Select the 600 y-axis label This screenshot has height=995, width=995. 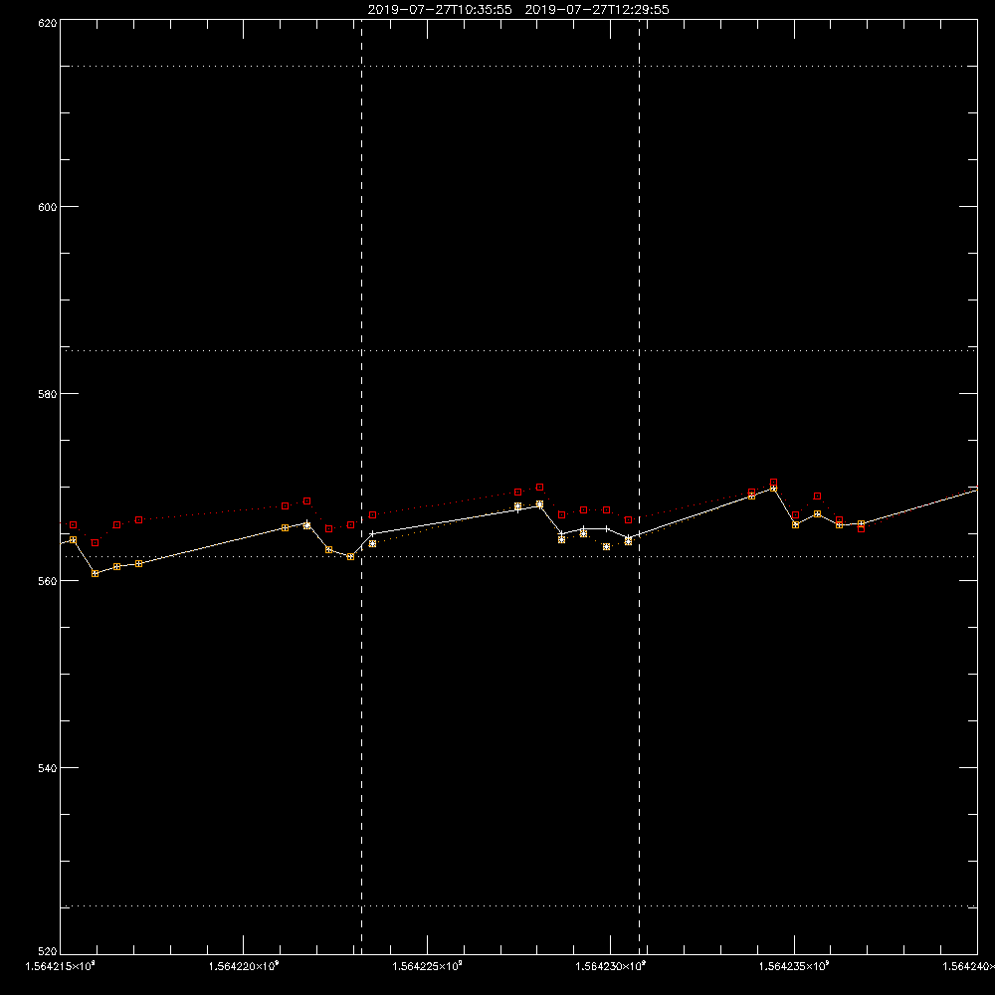point(48,207)
